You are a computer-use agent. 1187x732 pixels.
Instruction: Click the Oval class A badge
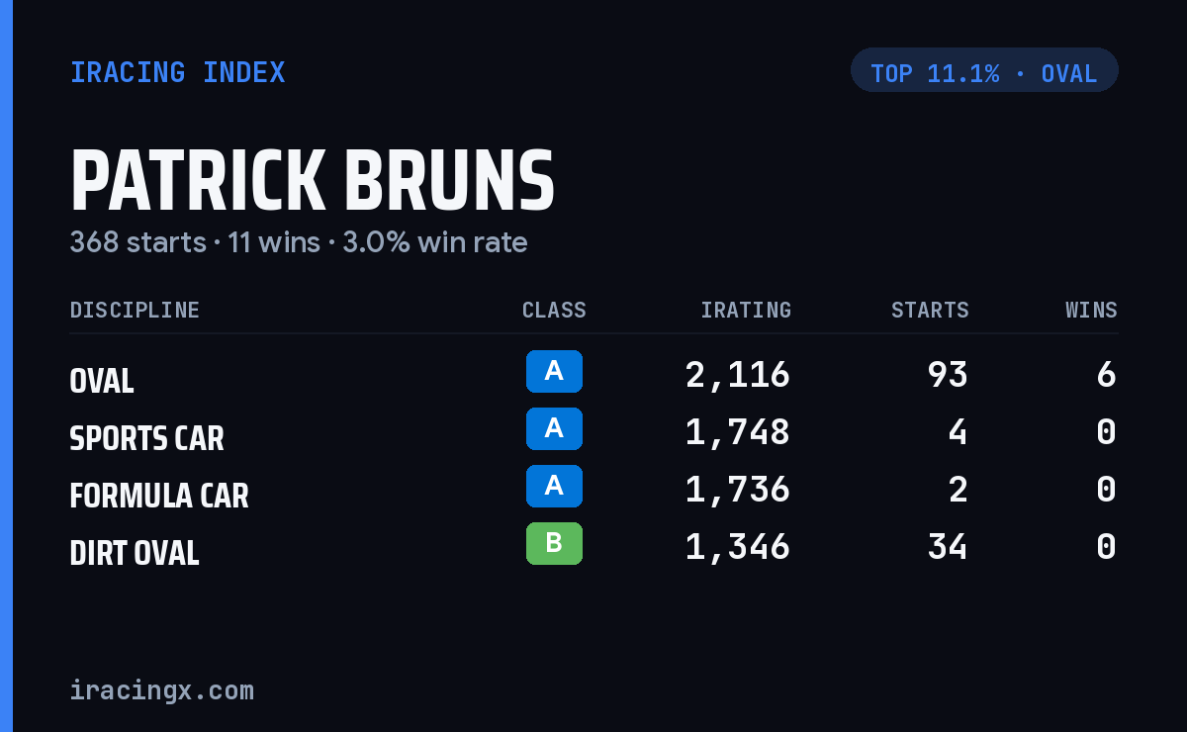tap(554, 372)
